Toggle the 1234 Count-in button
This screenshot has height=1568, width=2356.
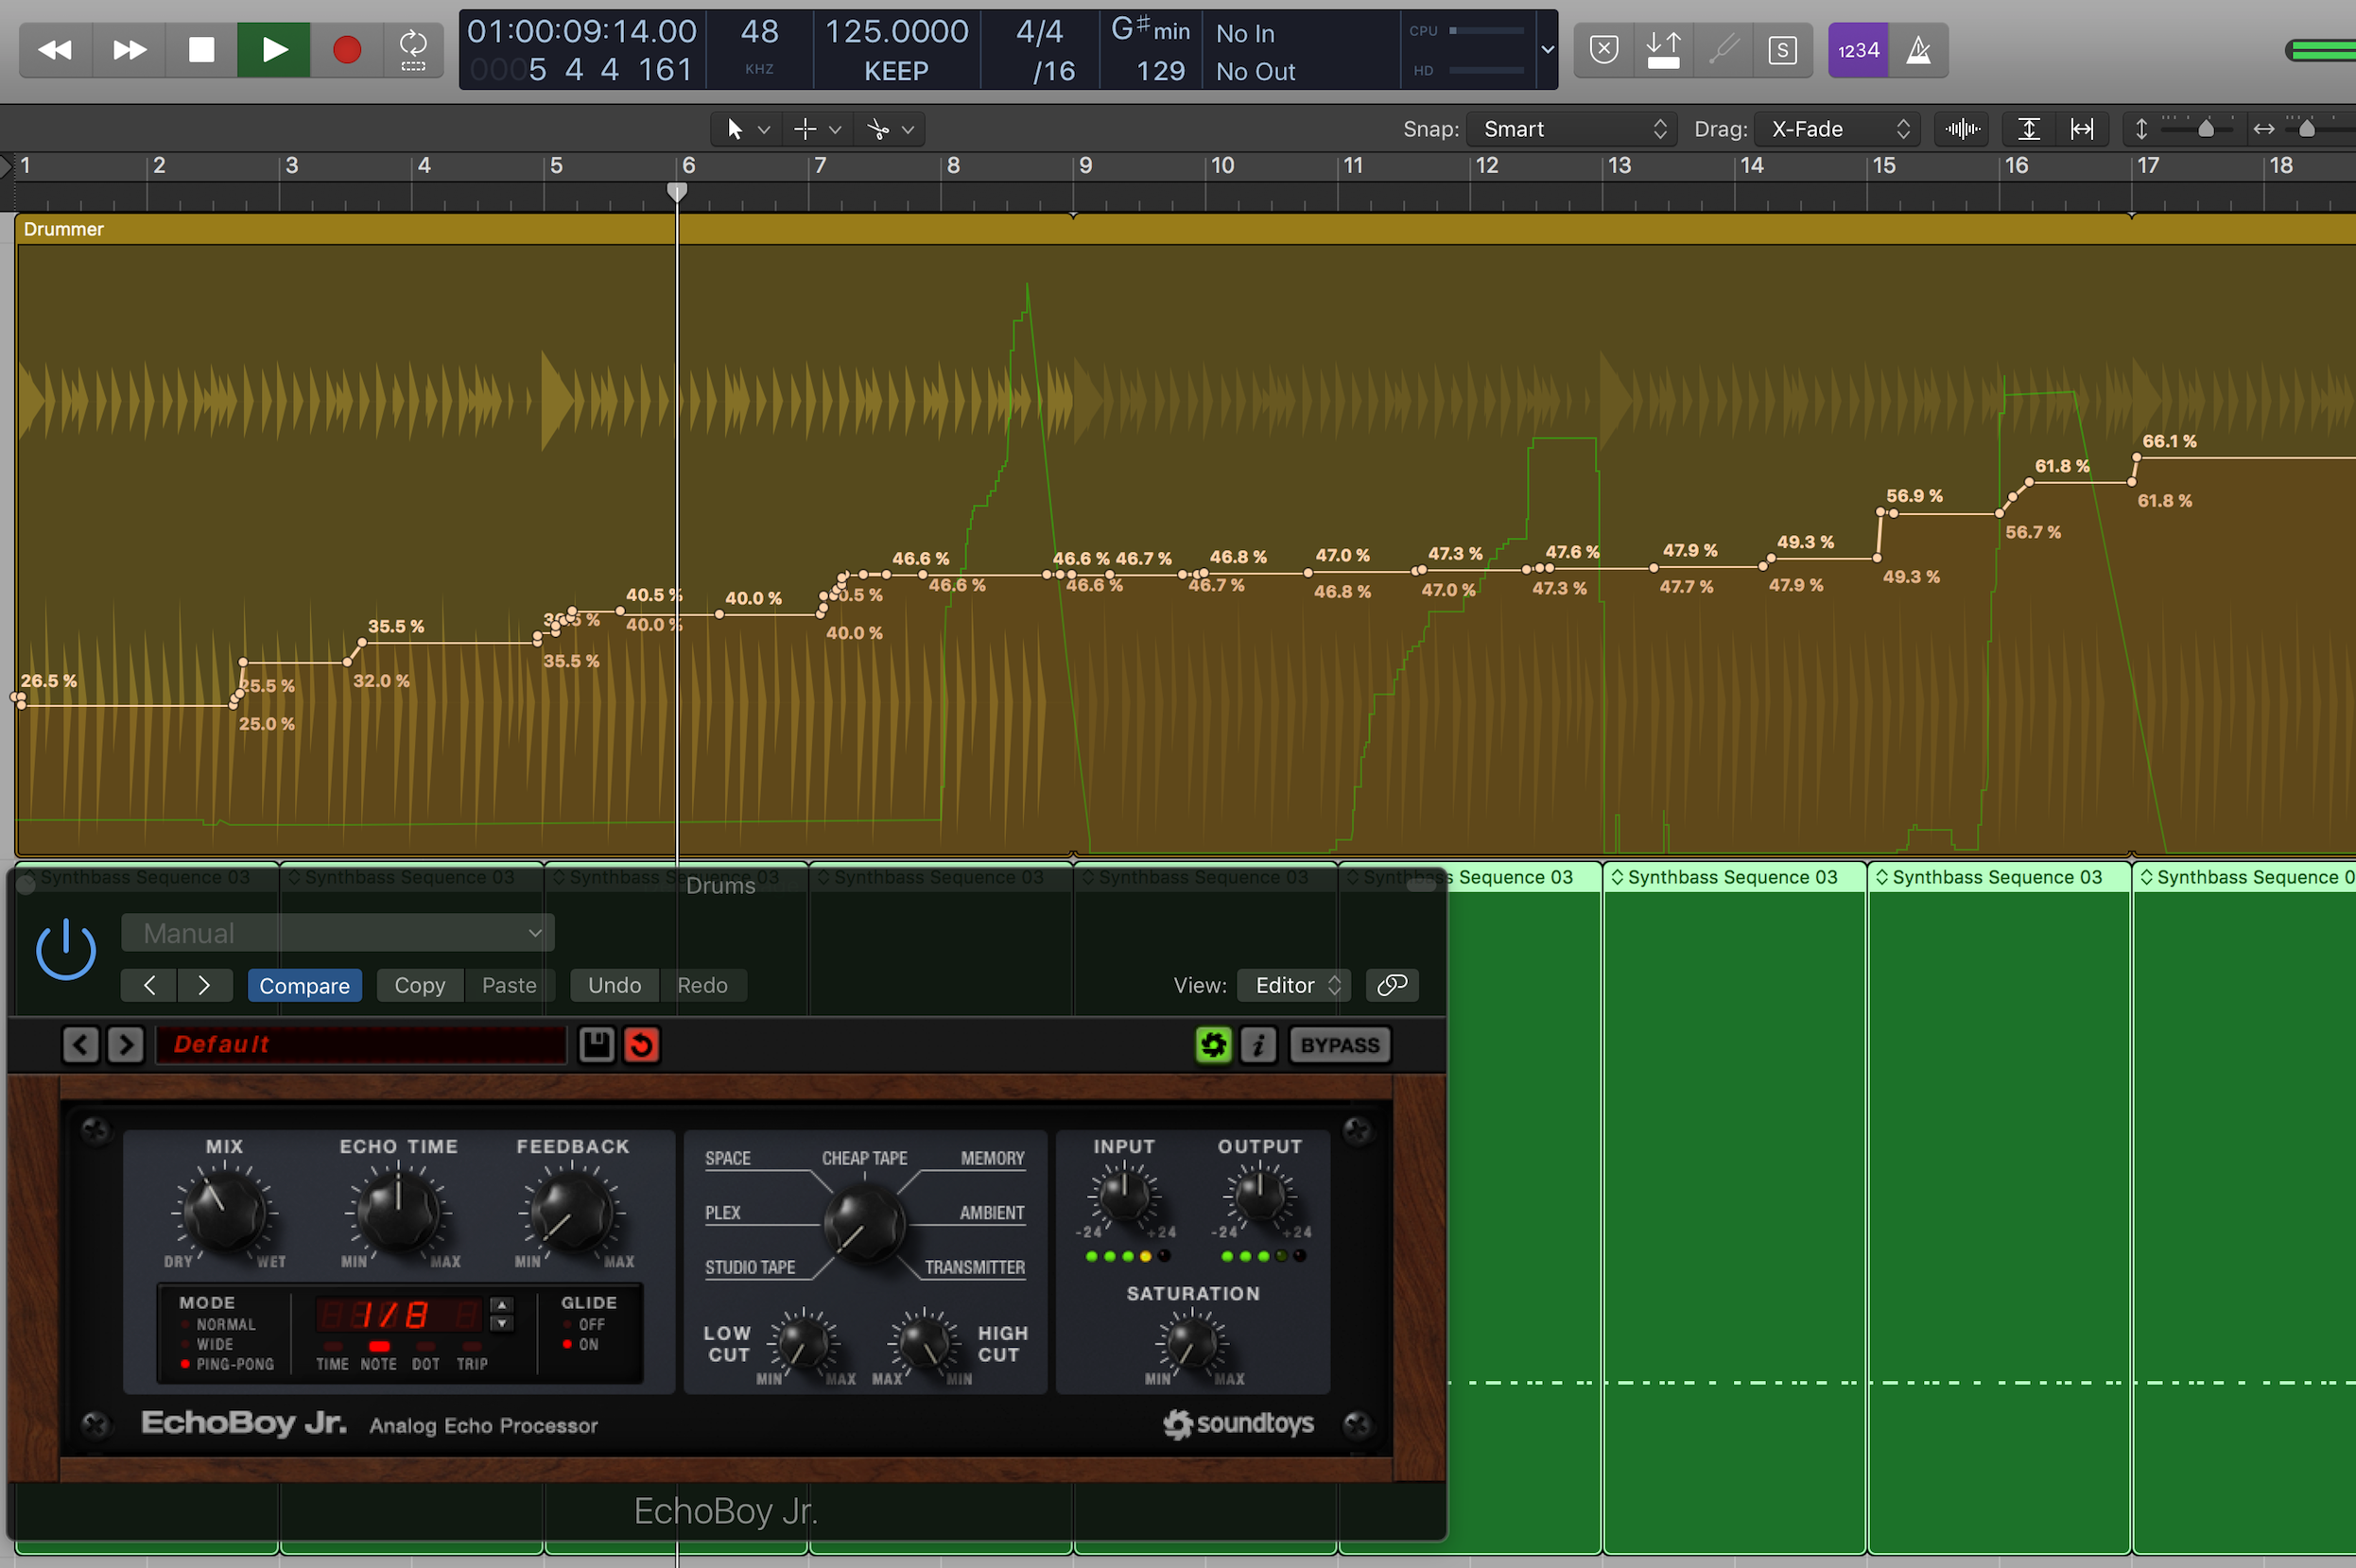[1858, 50]
